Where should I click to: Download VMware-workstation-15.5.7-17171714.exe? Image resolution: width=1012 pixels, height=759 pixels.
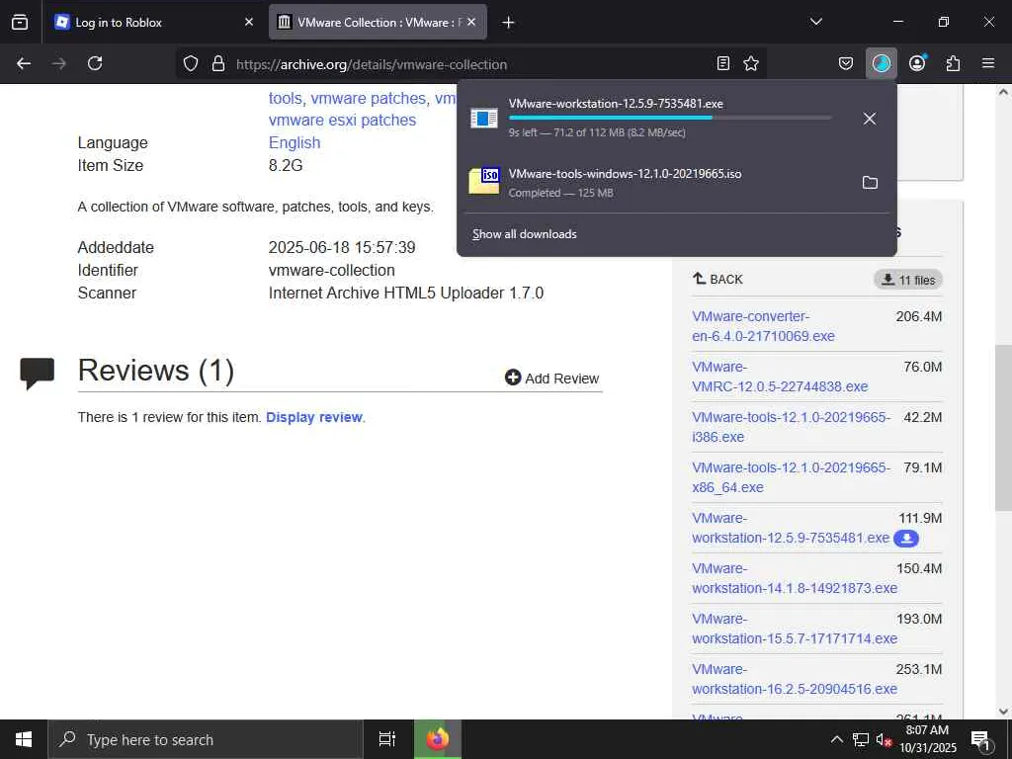[x=795, y=628]
